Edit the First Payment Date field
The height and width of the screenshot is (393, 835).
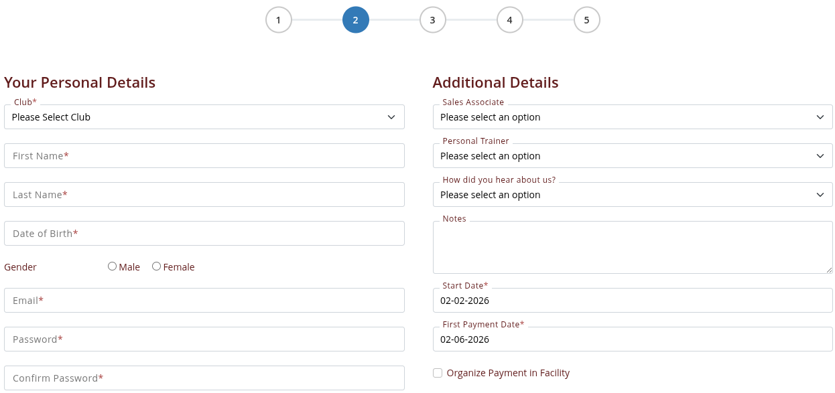pyautogui.click(x=633, y=339)
